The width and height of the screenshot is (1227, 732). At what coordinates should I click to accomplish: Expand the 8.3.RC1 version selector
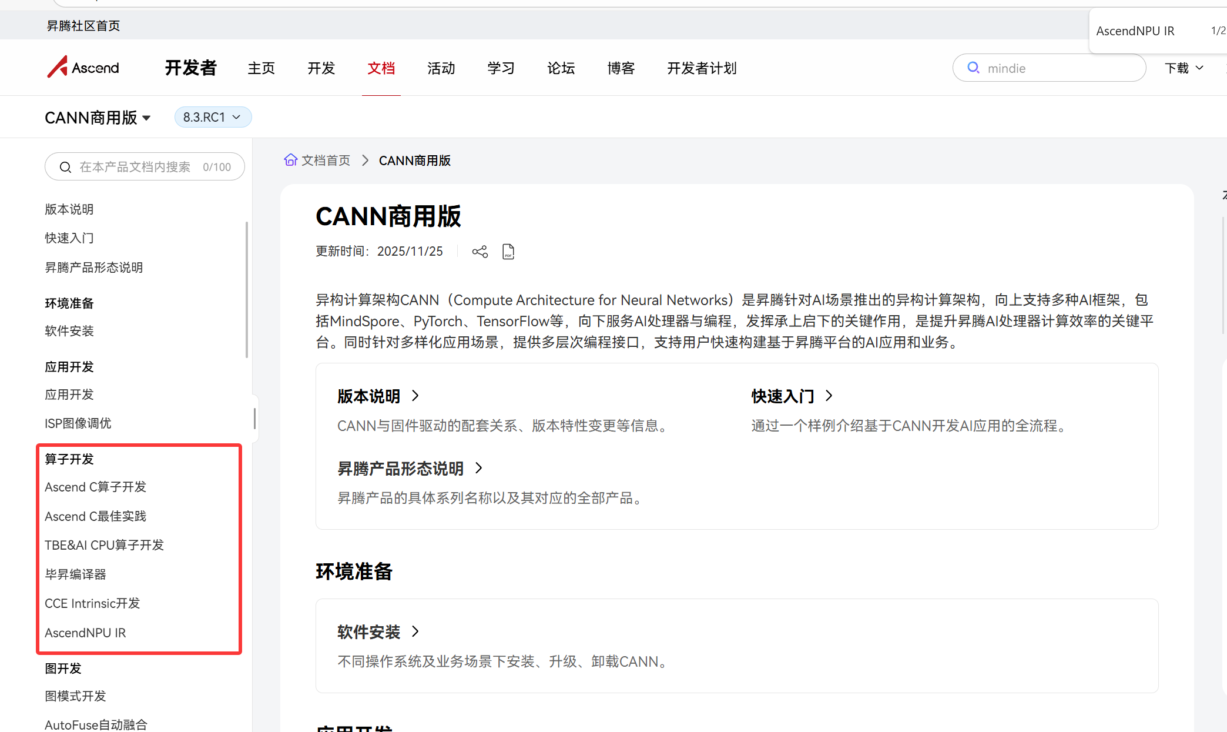(x=213, y=117)
